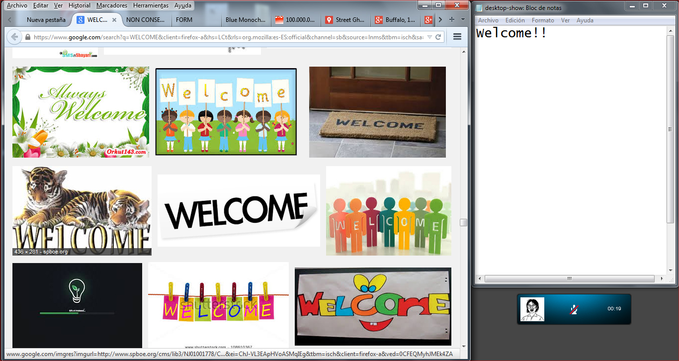Open the Marcadores menu in Firefox
This screenshot has width=679, height=361.
pyautogui.click(x=111, y=5)
